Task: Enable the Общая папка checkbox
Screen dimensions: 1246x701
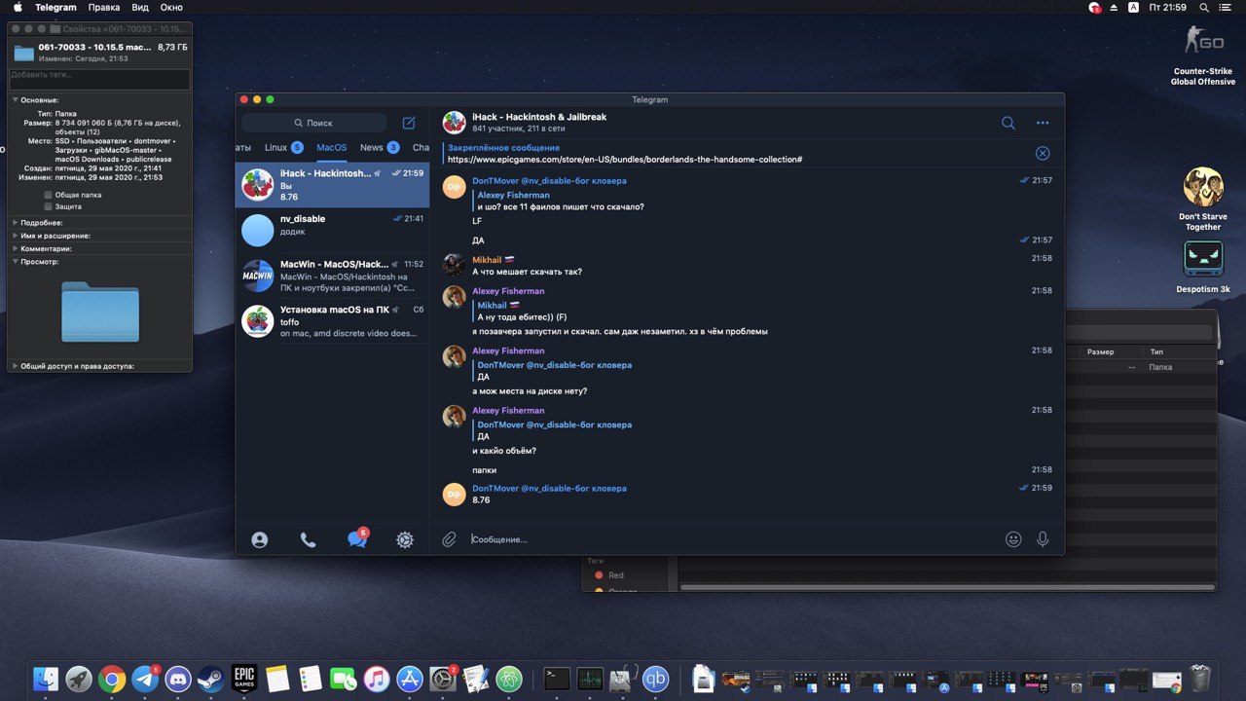Action: pyautogui.click(x=48, y=195)
